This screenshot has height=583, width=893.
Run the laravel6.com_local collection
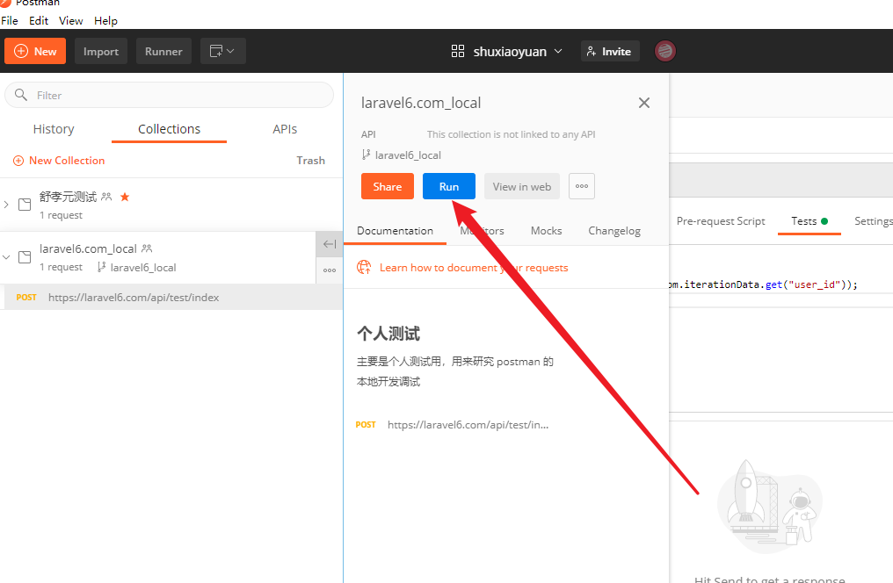pos(449,186)
